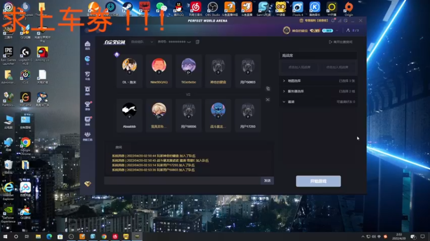Image resolution: width=430 pixels, height=241 pixels.
Task: Join the first spectator seat slot
Action: (x=299, y=67)
